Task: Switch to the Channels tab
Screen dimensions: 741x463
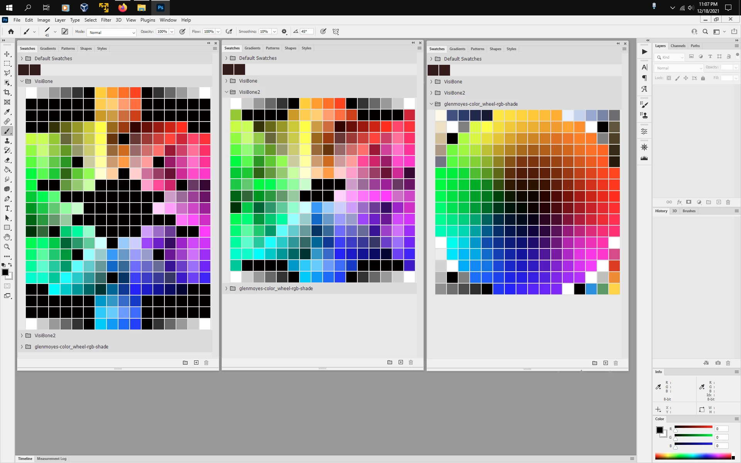Action: point(678,46)
